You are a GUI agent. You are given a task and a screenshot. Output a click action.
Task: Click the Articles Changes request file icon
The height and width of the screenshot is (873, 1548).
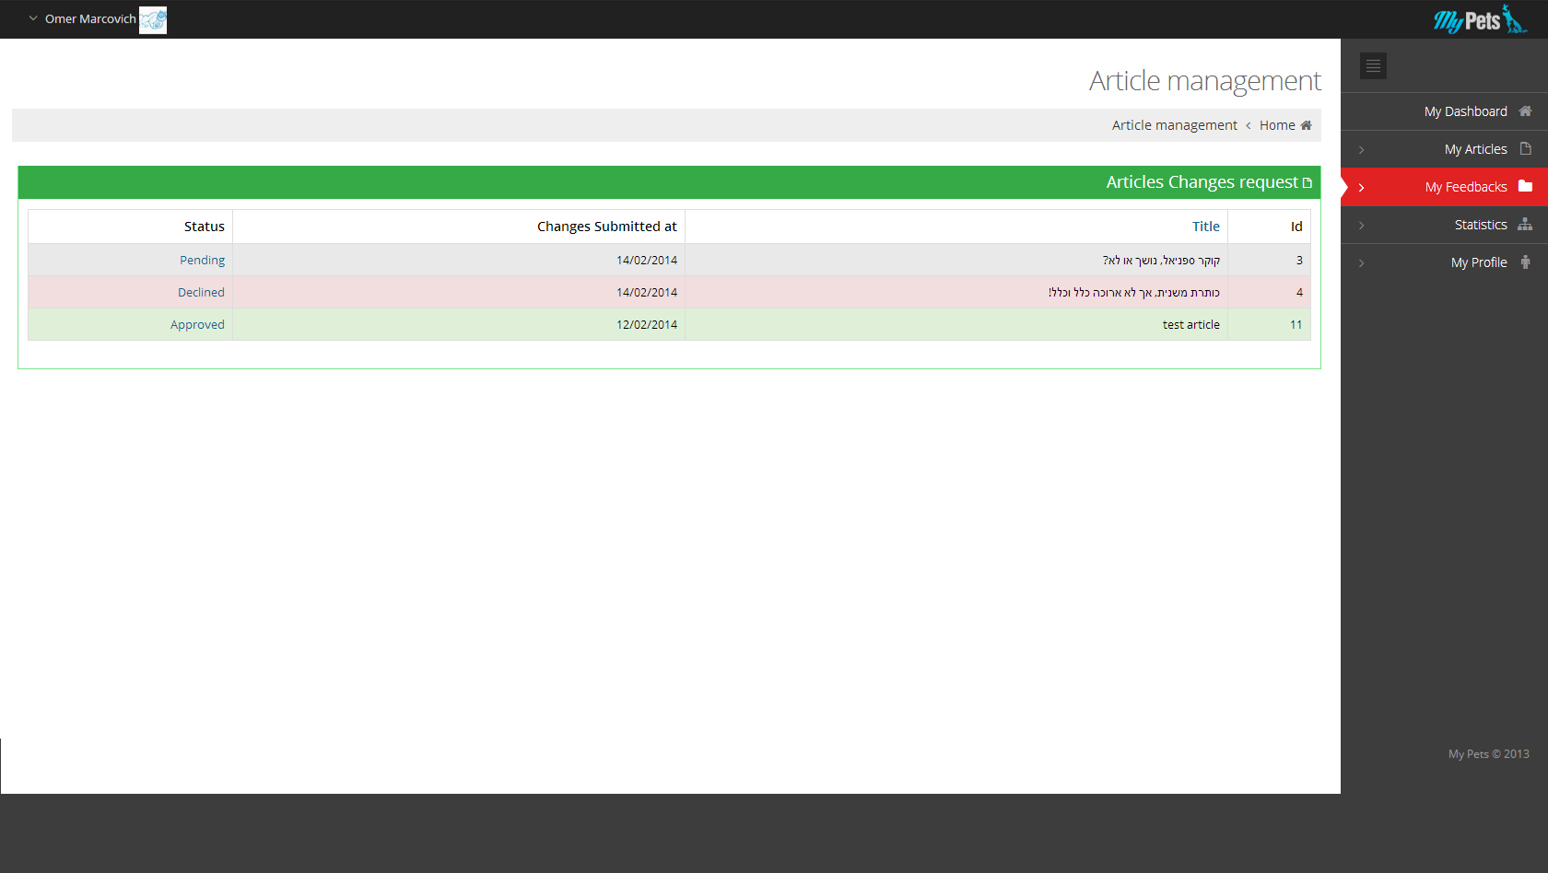[1308, 182]
